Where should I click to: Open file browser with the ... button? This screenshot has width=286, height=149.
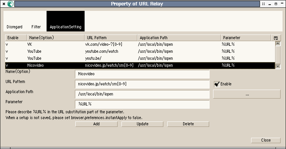pyautogui.click(x=247, y=94)
